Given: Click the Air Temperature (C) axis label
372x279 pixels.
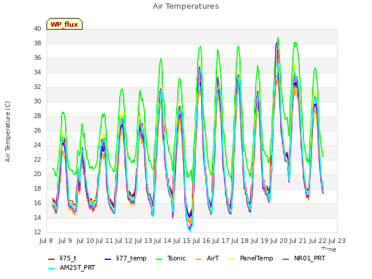Looking at the screenshot, I should tap(8, 131).
